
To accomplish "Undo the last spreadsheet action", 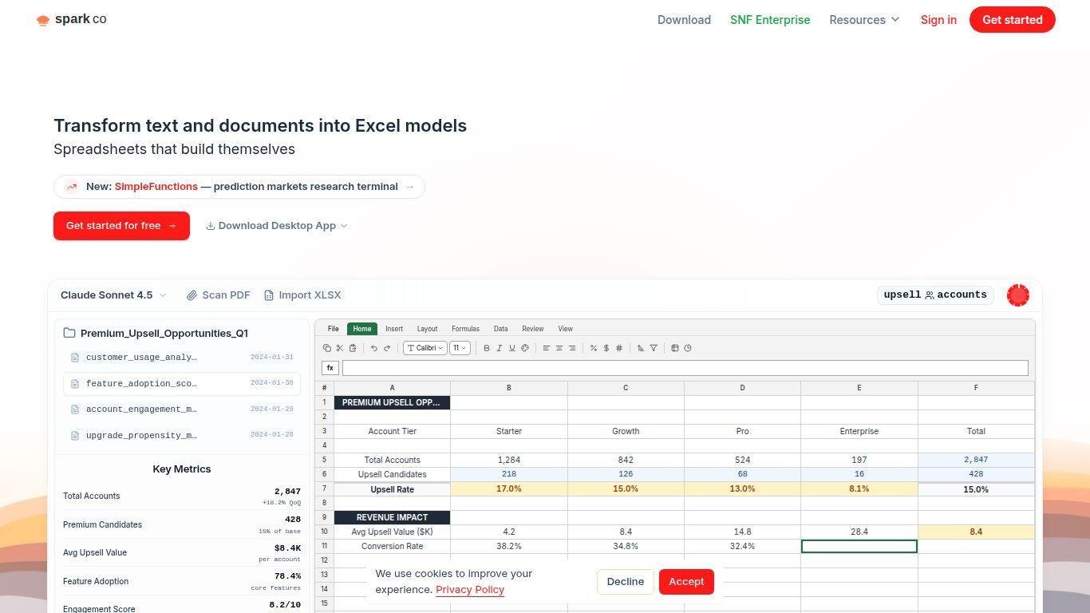I will 373,348.
